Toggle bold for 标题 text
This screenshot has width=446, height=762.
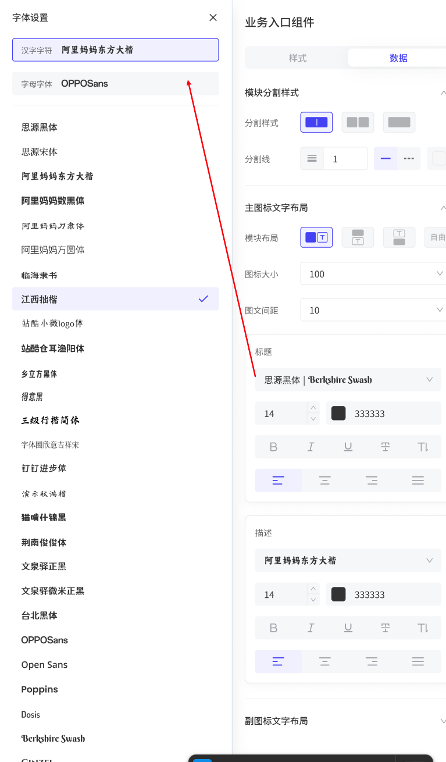pyautogui.click(x=274, y=447)
